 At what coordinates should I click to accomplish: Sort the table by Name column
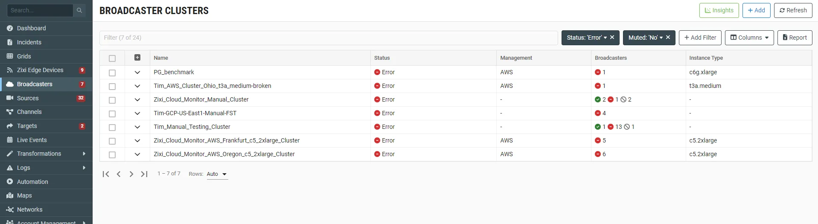click(x=161, y=58)
